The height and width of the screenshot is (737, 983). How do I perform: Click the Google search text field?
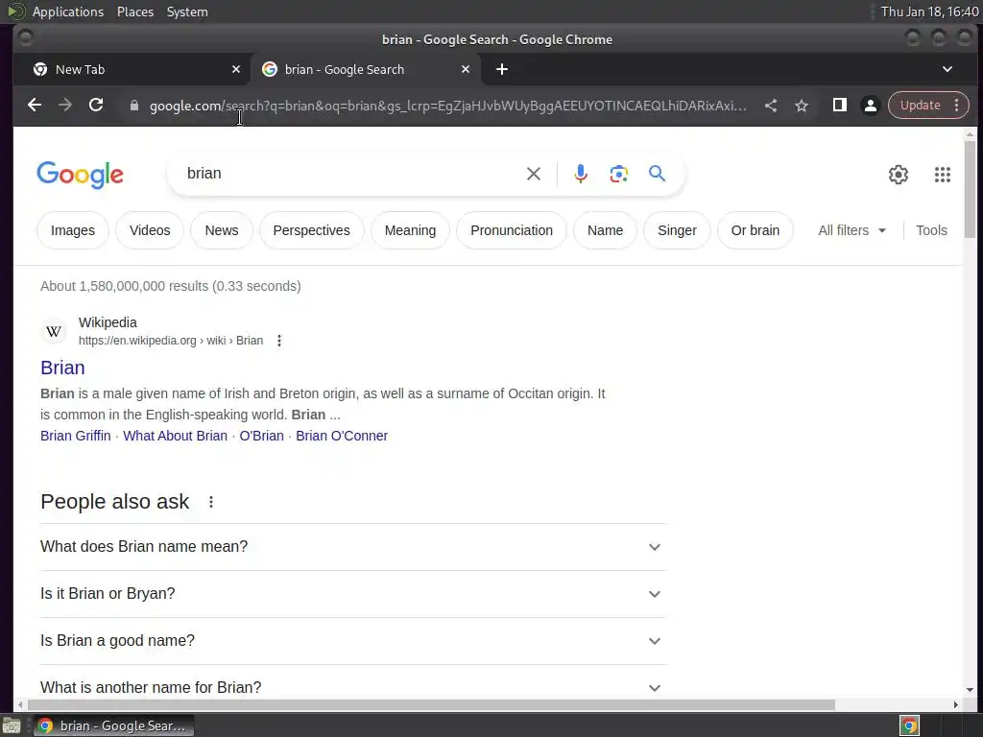pos(351,174)
